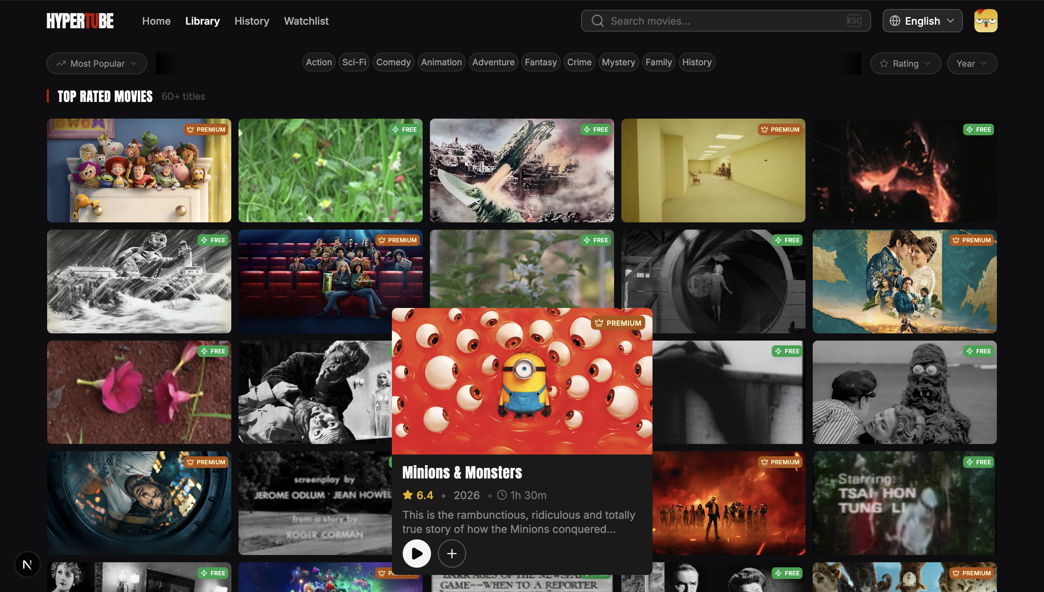
Task: Toggle the Family genre filter
Action: (659, 62)
